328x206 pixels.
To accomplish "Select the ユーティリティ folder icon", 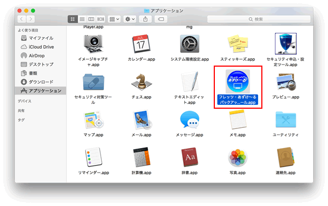I will (286, 120).
